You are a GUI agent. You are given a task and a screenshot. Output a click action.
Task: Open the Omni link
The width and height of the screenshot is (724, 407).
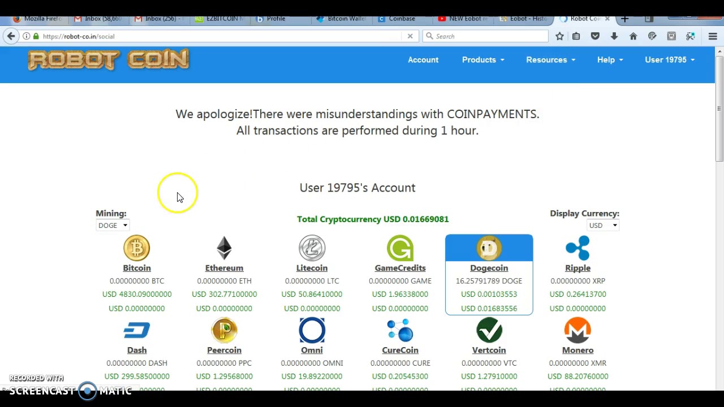click(312, 350)
